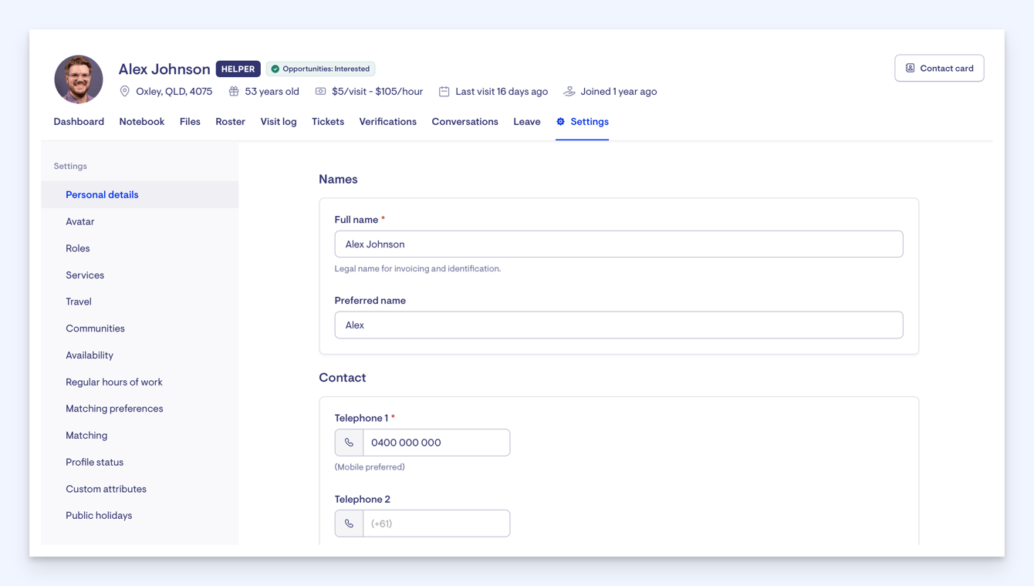
Task: Switch to the Files tab
Action: [190, 122]
